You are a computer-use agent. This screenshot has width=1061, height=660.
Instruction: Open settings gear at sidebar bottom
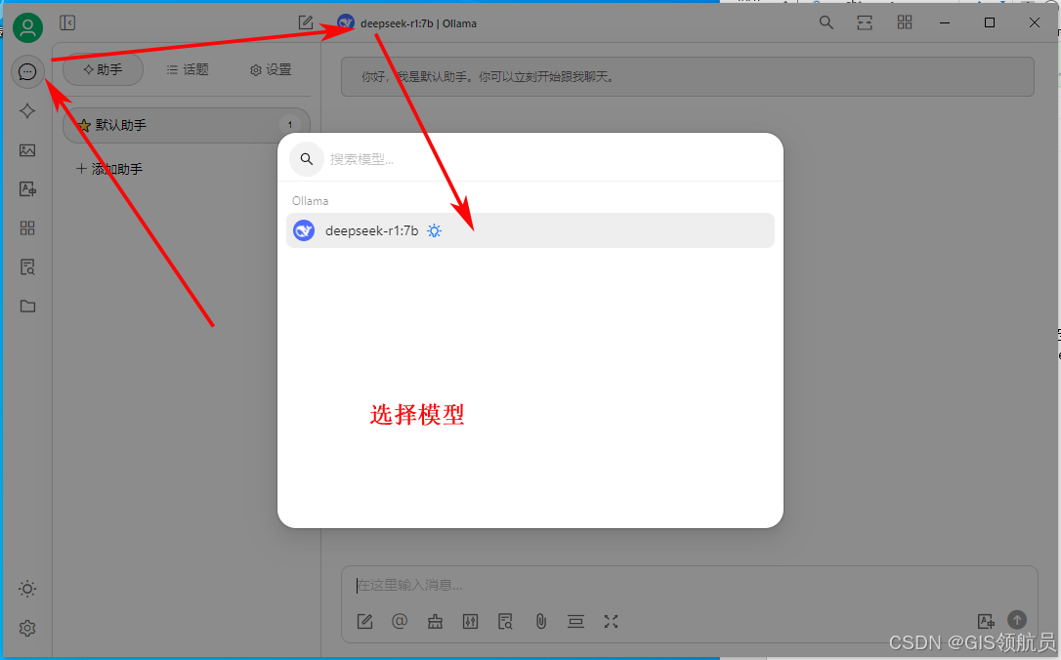27,628
